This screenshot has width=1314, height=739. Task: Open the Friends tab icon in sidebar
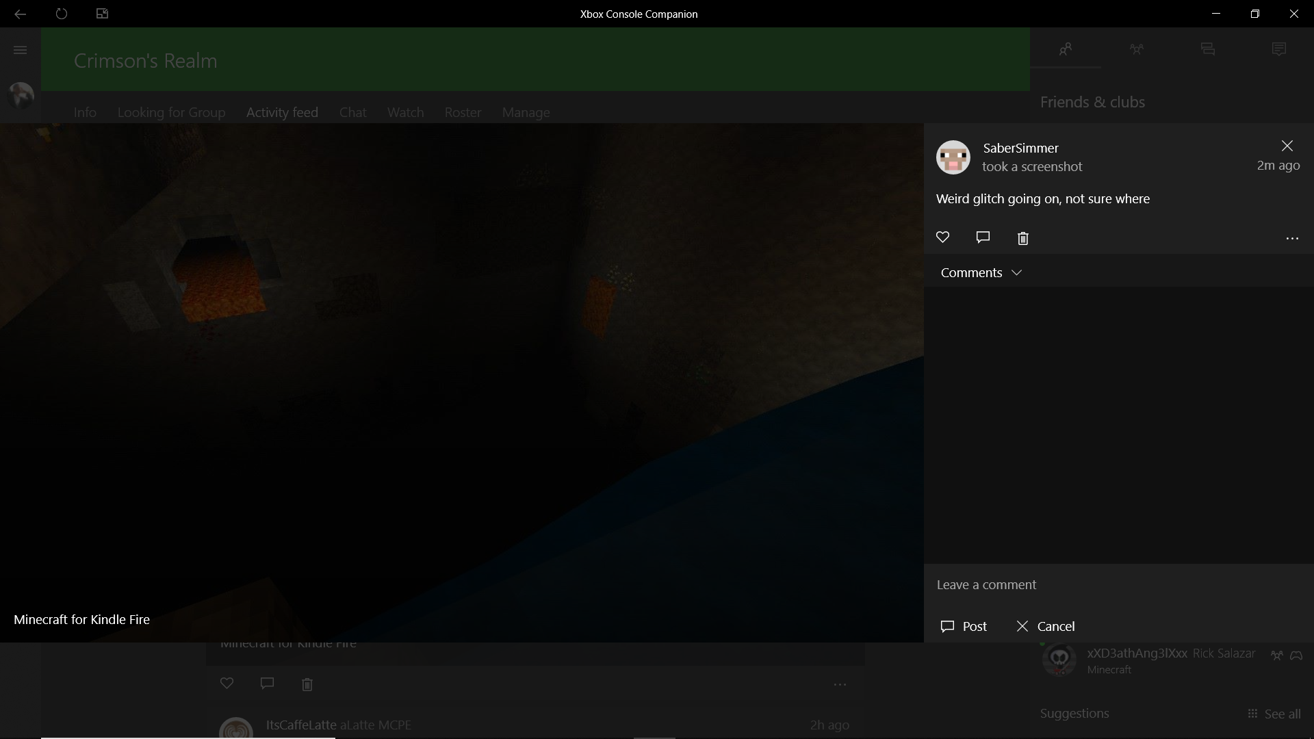pos(1065,49)
